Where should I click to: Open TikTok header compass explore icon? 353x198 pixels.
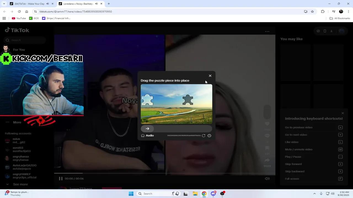(318, 31)
